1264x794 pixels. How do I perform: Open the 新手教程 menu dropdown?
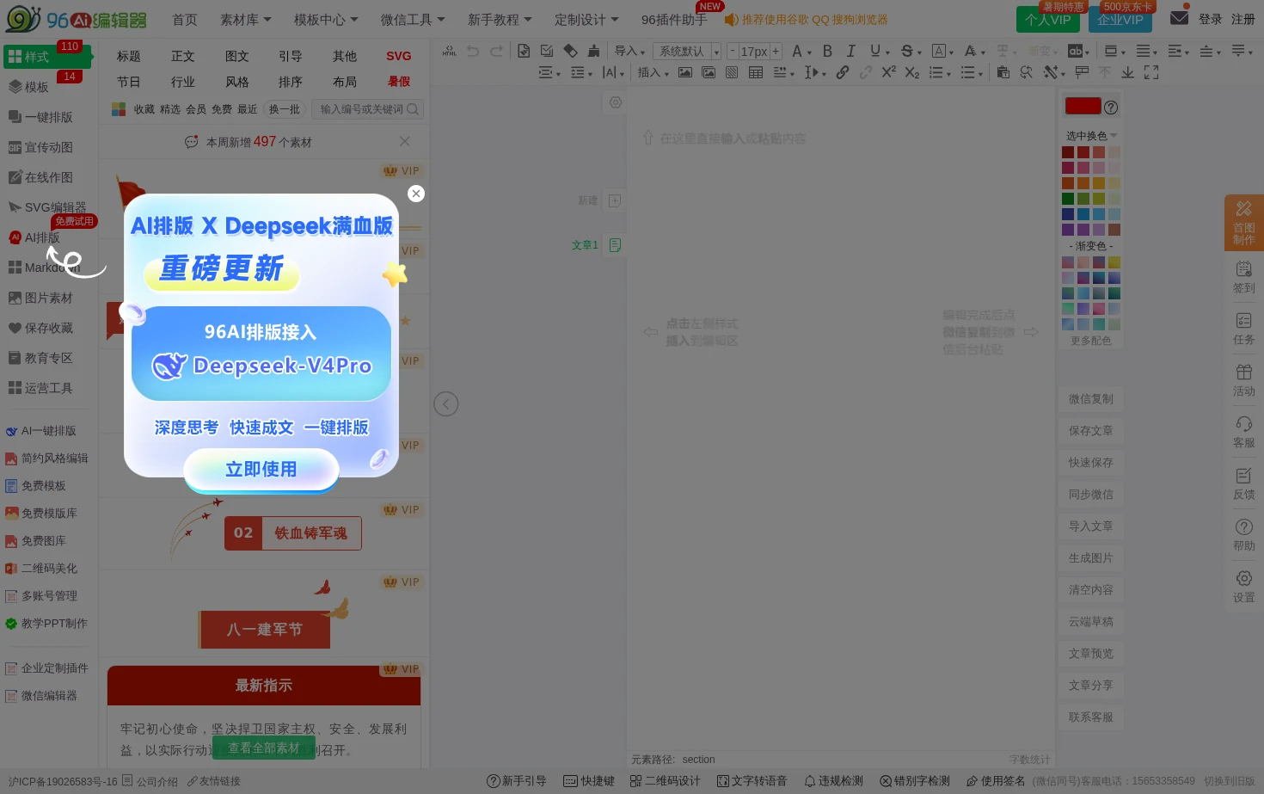pos(500,19)
